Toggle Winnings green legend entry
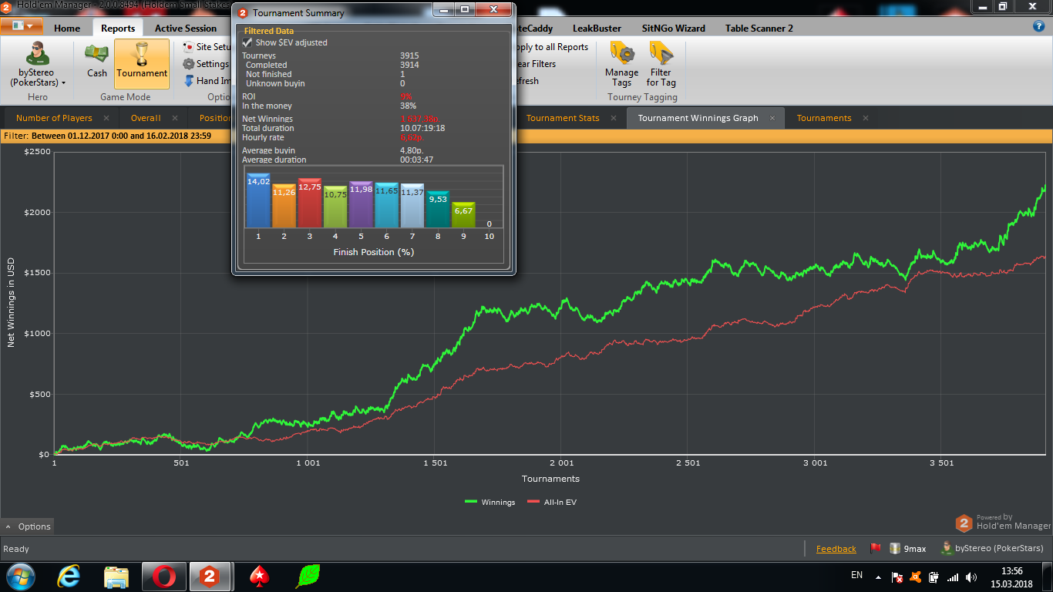Screen dimensions: 1053x592 click(489, 502)
